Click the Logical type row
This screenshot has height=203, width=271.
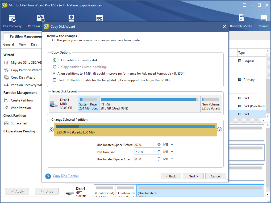248,61
